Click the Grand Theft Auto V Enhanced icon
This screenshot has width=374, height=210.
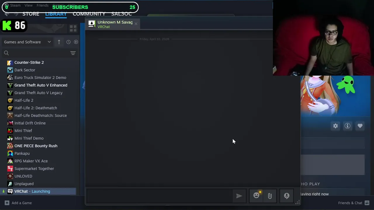pyautogui.click(x=10, y=85)
